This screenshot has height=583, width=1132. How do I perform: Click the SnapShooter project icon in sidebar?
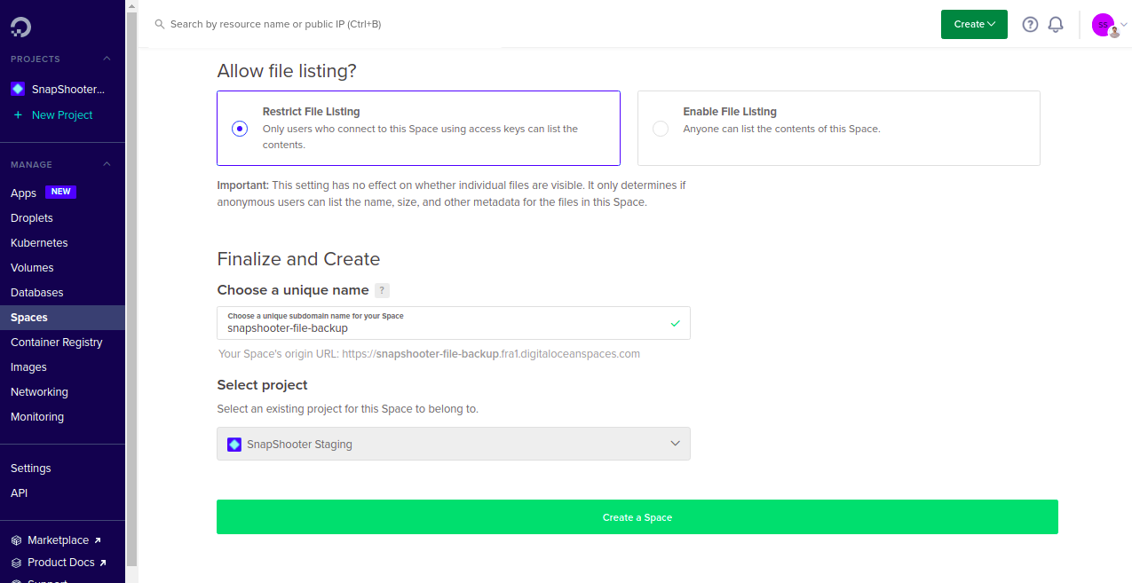(18, 90)
